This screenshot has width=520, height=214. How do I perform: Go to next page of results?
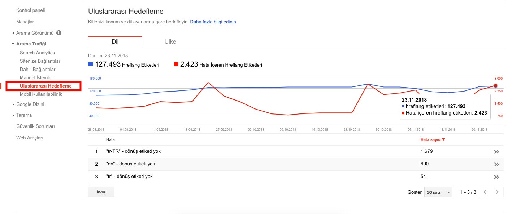(497, 192)
